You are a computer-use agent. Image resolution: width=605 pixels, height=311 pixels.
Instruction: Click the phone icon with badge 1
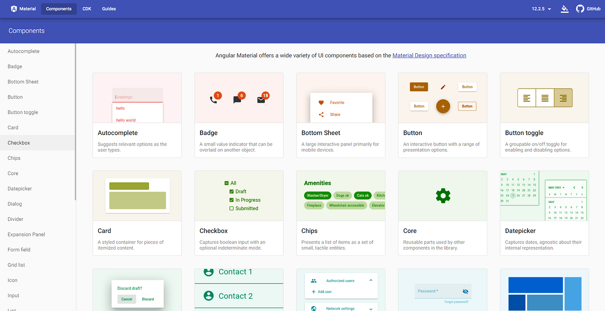(213, 100)
